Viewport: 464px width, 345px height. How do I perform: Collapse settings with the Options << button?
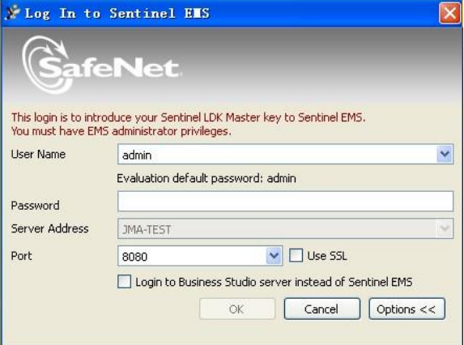407,309
